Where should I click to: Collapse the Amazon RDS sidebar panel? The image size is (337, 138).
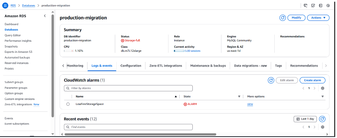point(45,16)
